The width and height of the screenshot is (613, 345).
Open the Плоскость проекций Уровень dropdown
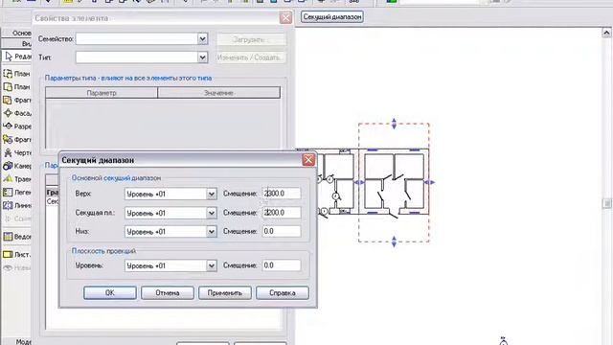pyautogui.click(x=211, y=266)
